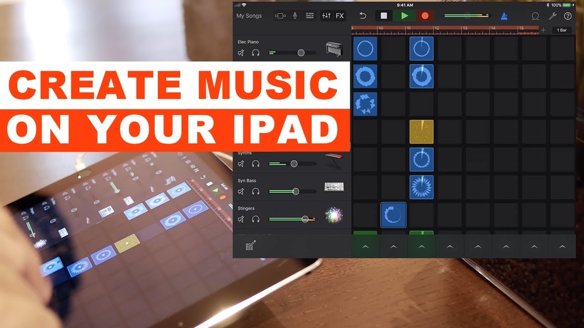Click bar 12 on the ruler
Image resolution: width=584 pixels, height=328 pixels.
(x=437, y=28)
